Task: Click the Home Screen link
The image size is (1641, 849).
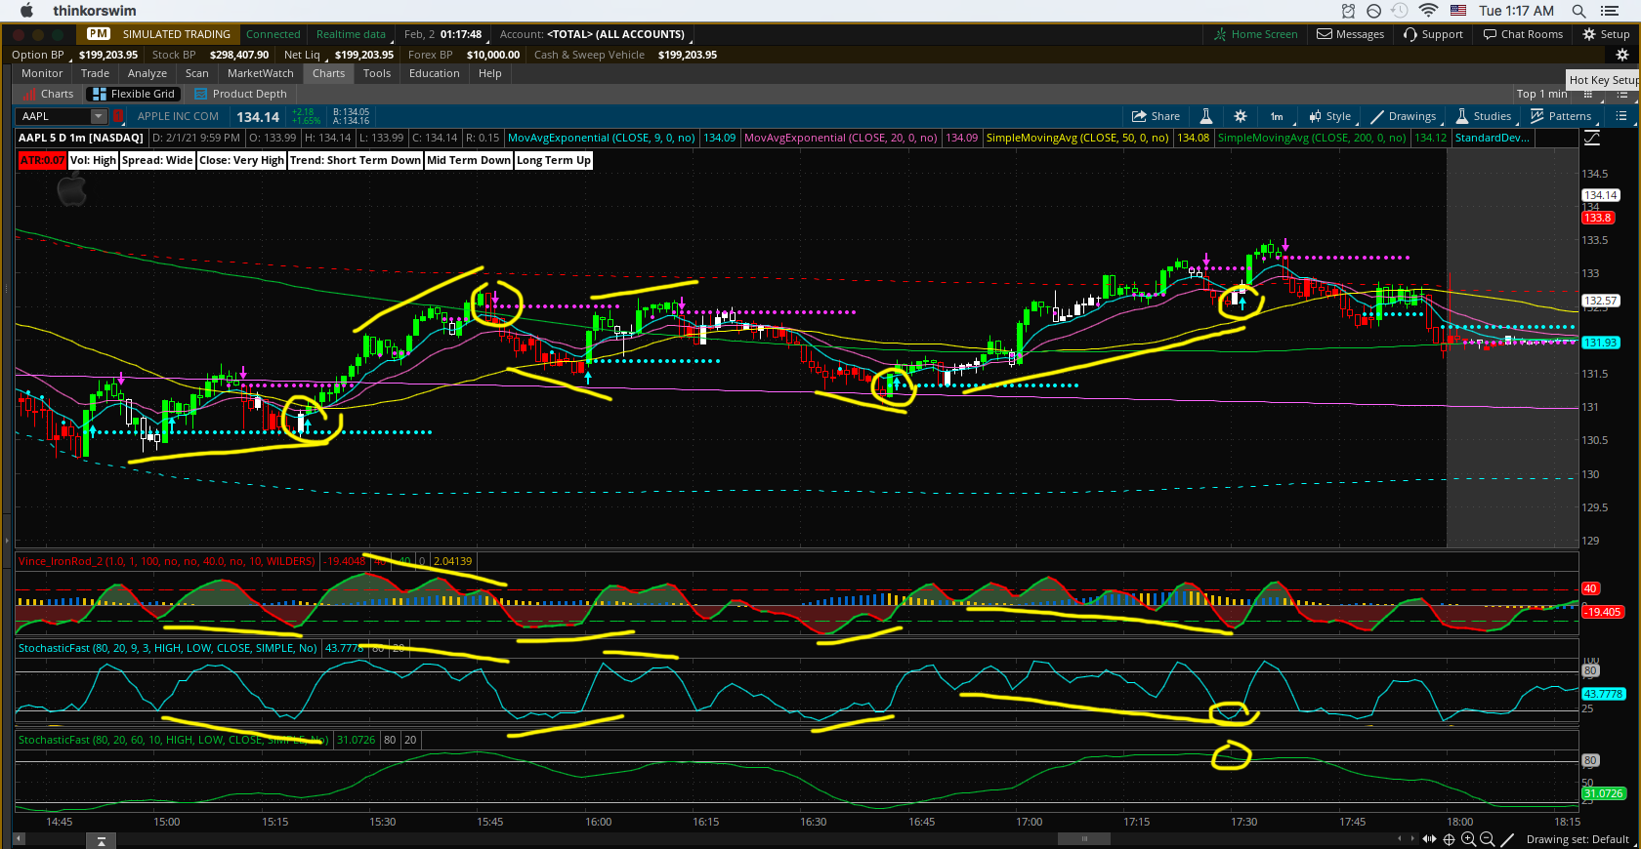Action: (1256, 34)
